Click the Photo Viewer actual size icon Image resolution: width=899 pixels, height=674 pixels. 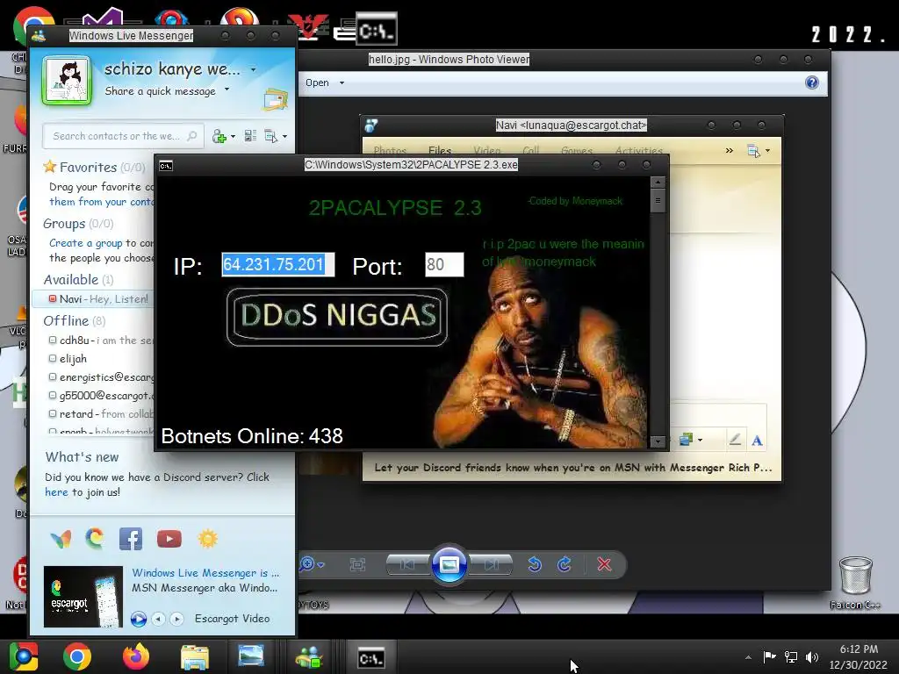coord(357,565)
